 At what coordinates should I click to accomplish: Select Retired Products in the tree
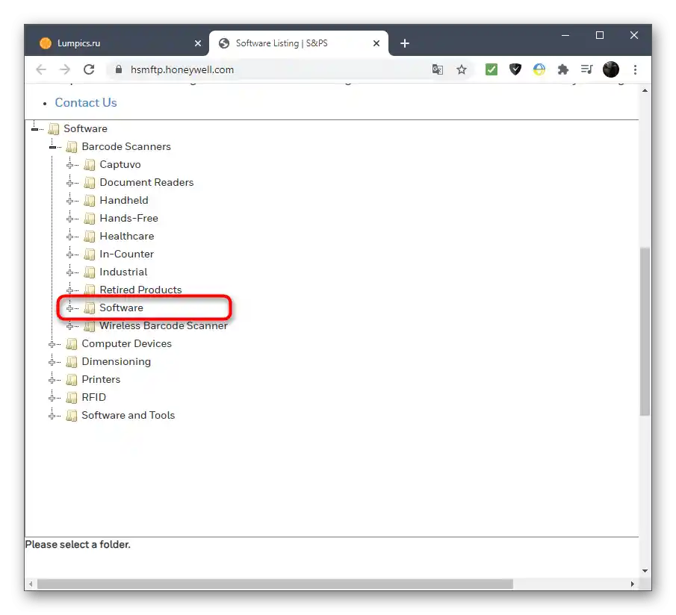(x=140, y=290)
